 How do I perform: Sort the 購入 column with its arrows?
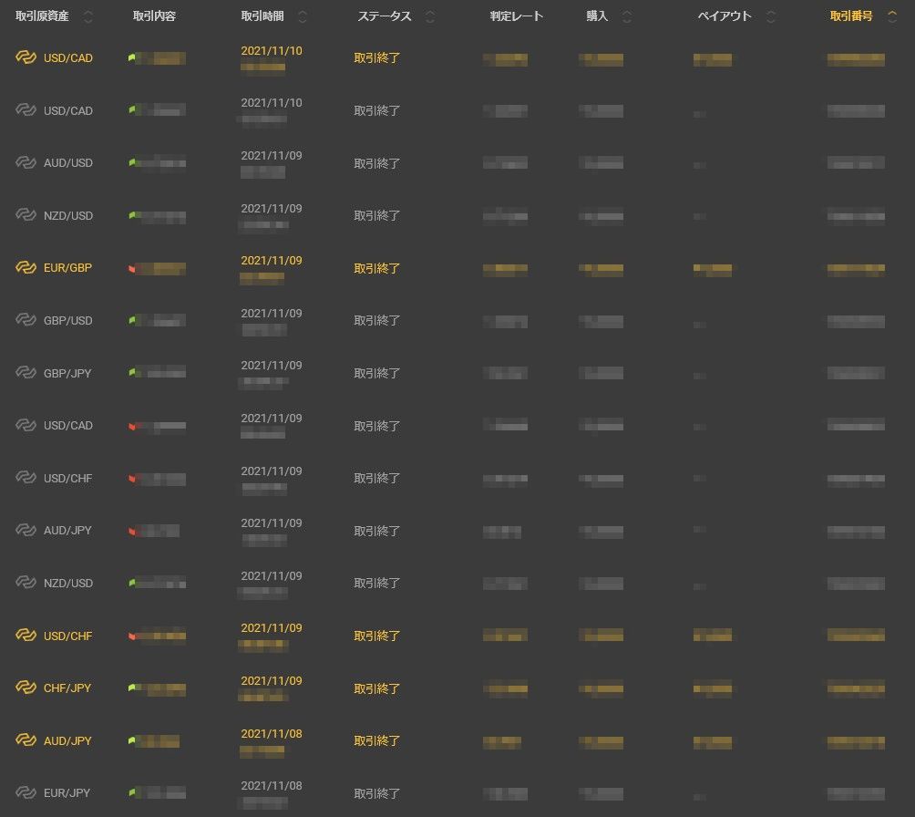pos(627,16)
